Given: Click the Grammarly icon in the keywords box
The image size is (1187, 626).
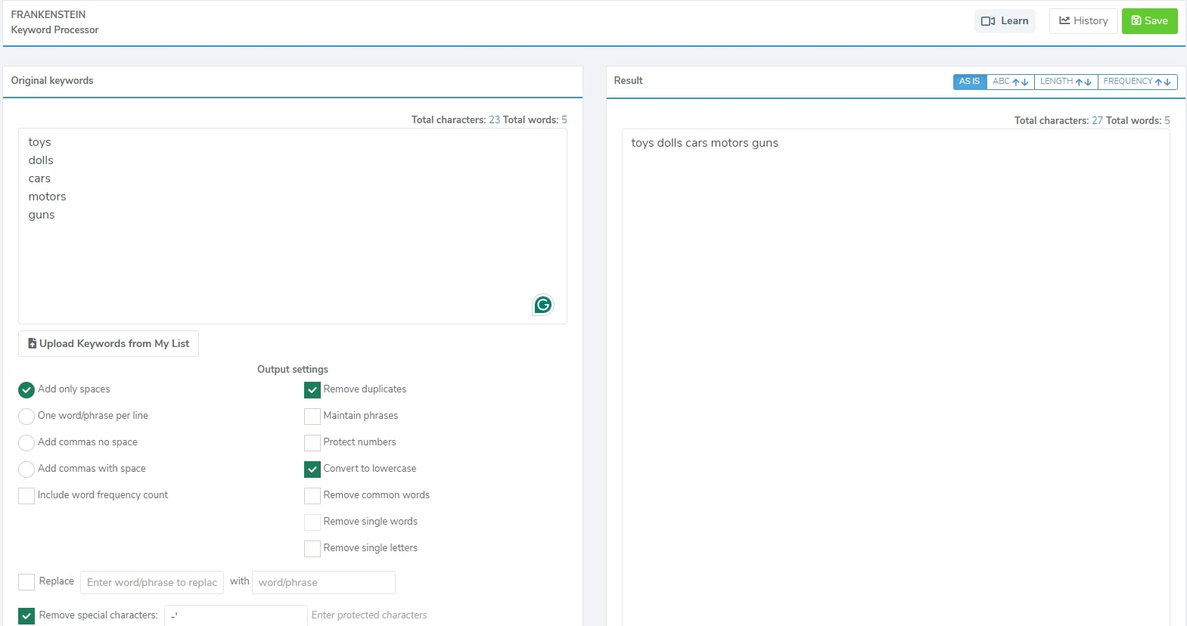Looking at the screenshot, I should (x=543, y=305).
